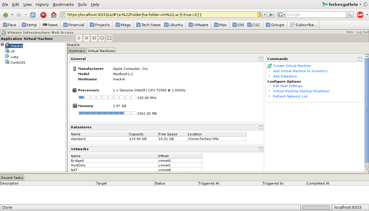
Task: Click the browser Forward arrow button
Action: click(19, 15)
